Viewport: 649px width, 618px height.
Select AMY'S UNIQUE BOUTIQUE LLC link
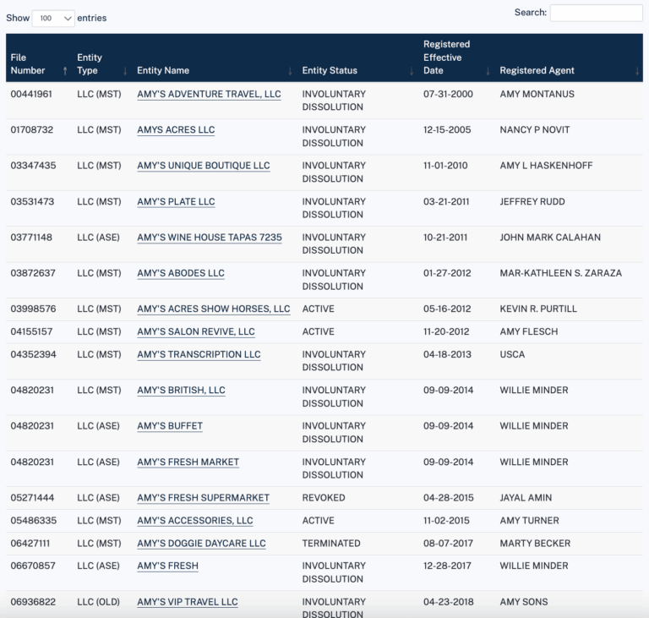(204, 166)
